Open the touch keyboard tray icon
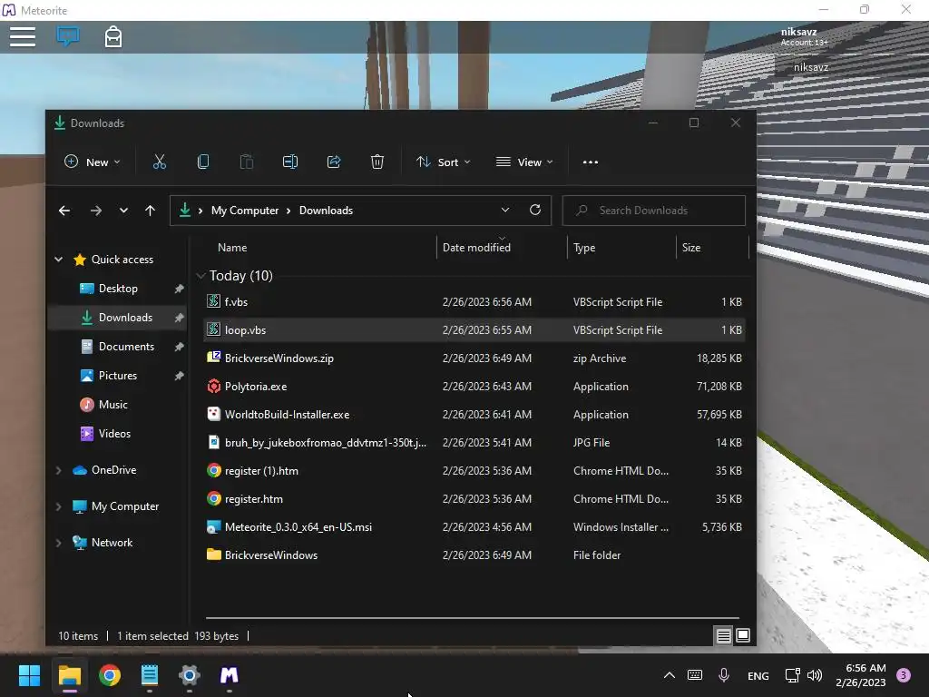This screenshot has height=697, width=929. [x=695, y=675]
